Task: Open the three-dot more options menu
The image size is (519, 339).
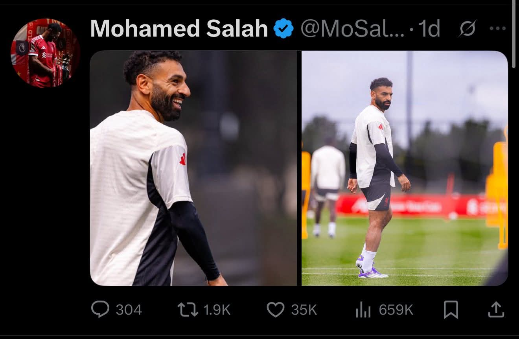Action: [x=497, y=28]
